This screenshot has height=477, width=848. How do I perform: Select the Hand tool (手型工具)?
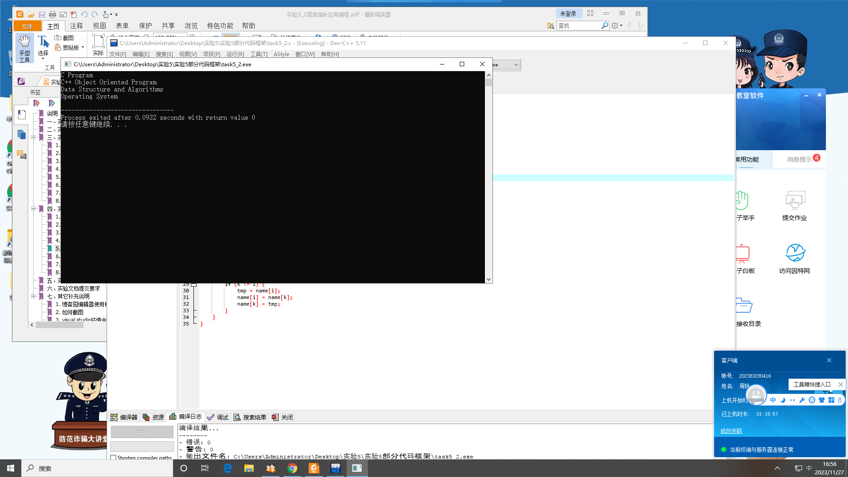24,48
